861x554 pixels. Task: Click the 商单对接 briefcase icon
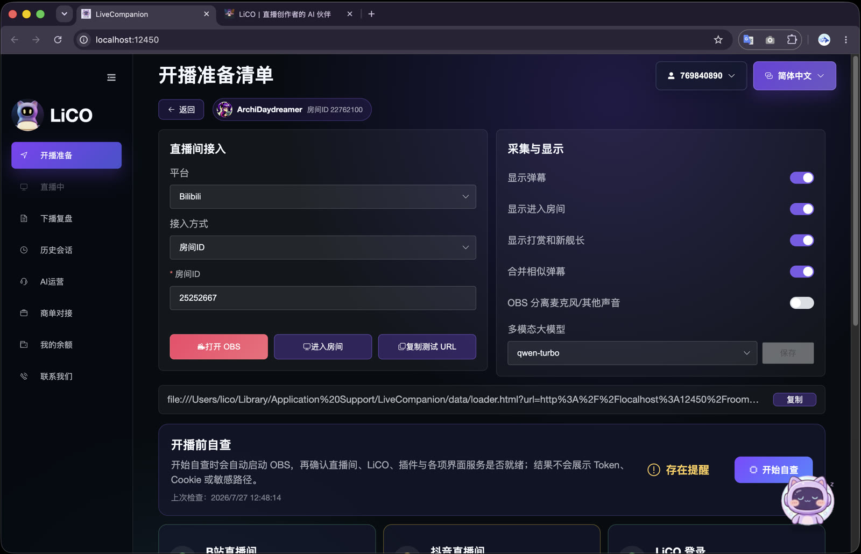click(24, 313)
